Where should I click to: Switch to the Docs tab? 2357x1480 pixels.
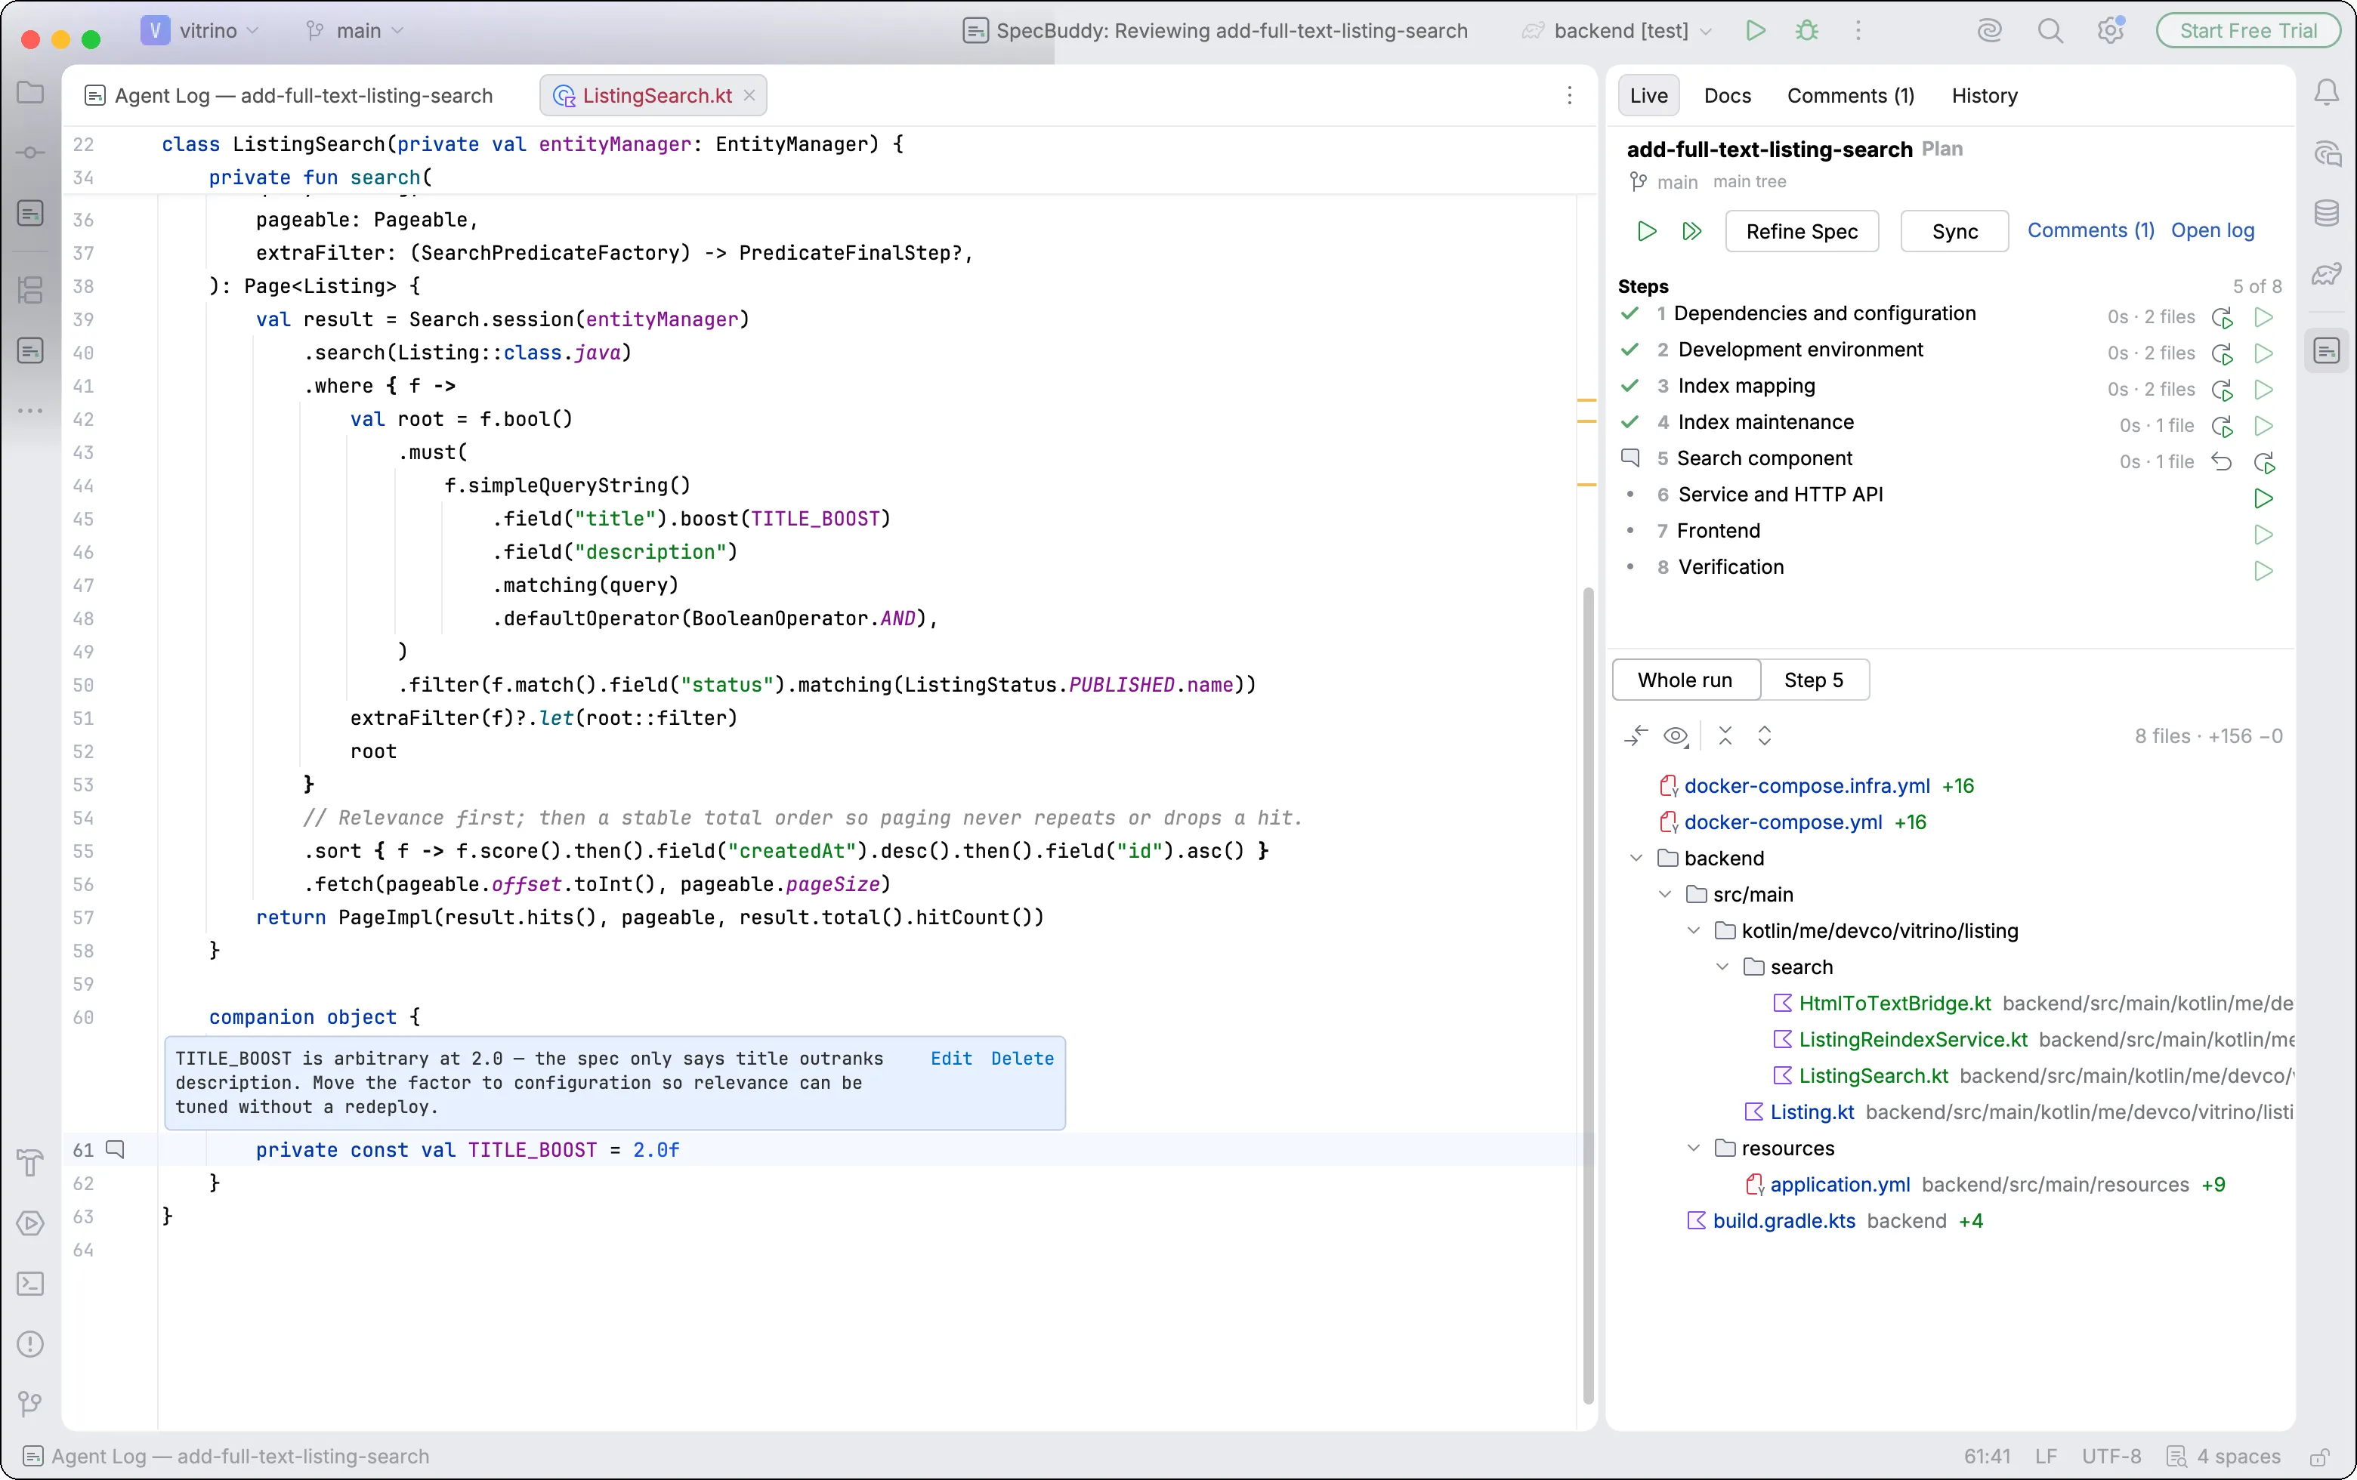pos(1727,95)
